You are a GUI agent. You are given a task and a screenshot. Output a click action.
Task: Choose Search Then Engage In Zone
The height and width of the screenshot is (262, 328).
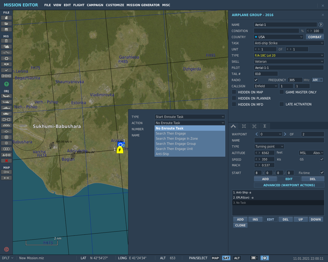[x=176, y=139]
